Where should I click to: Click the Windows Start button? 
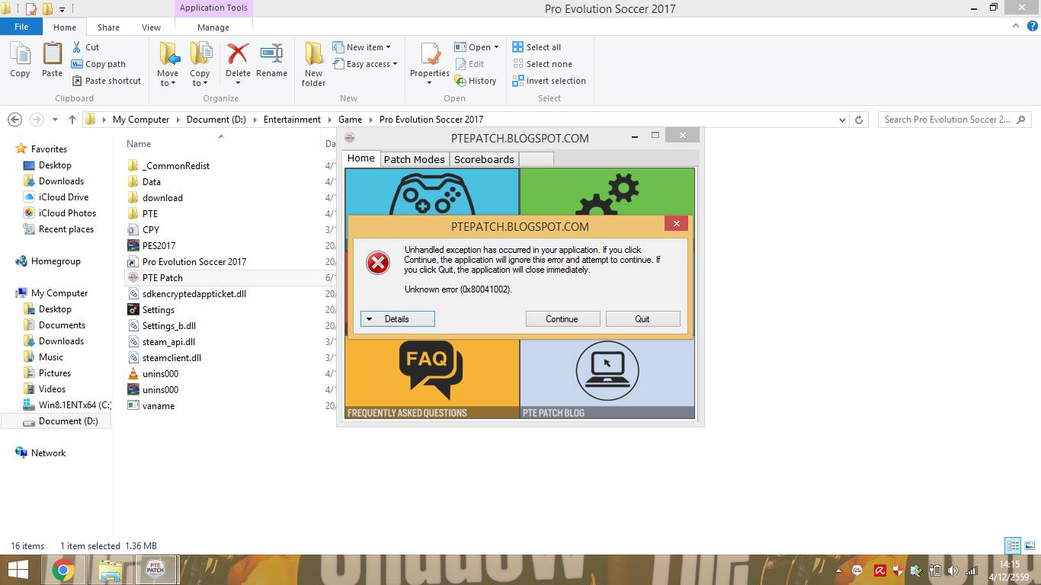pyautogui.click(x=18, y=570)
